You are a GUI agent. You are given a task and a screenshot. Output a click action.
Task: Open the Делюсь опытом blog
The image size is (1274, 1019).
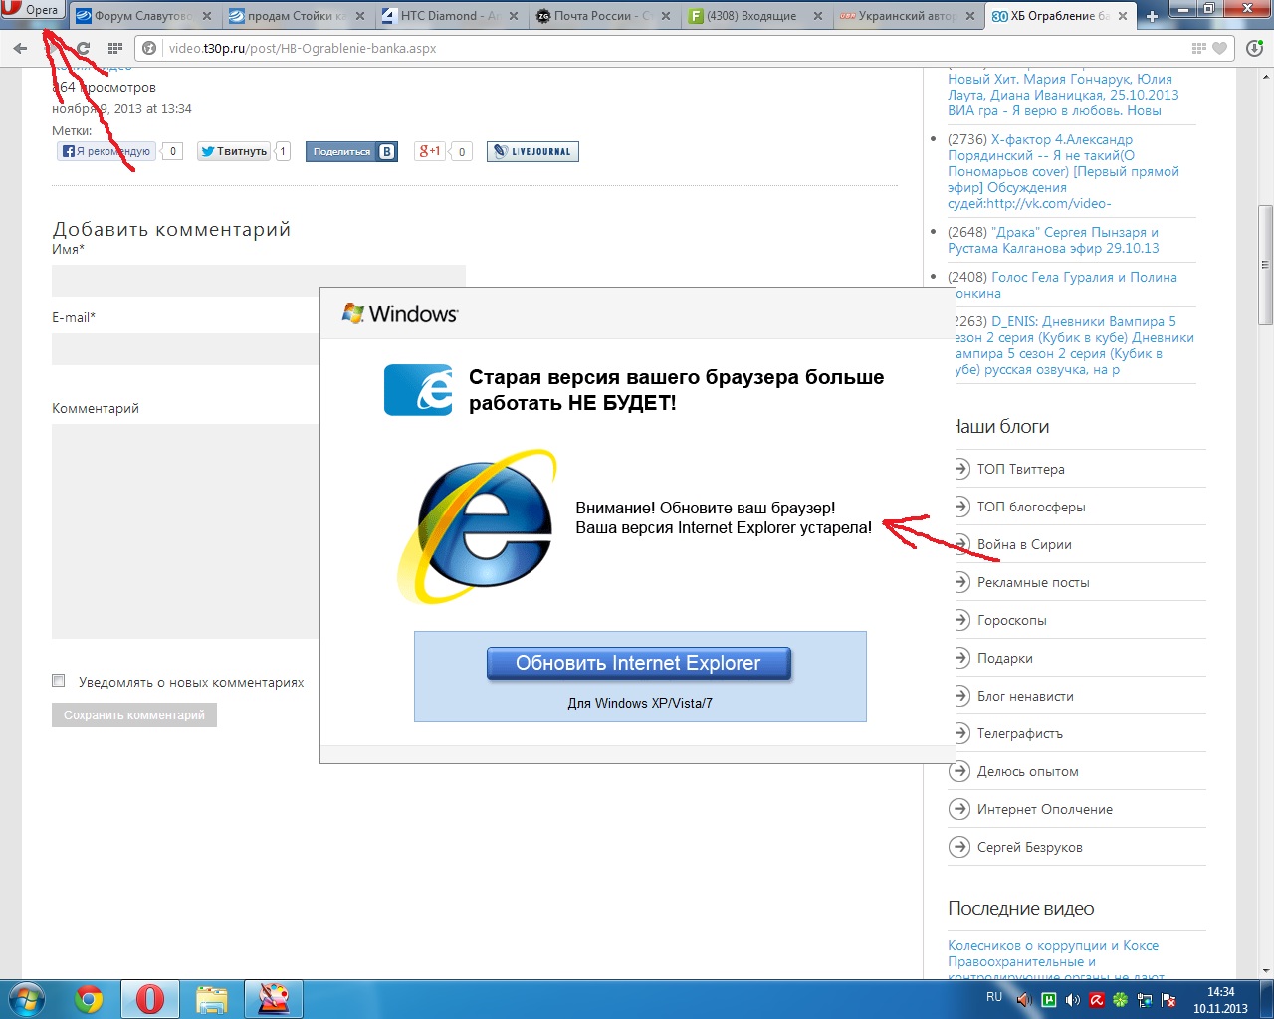1028,771
